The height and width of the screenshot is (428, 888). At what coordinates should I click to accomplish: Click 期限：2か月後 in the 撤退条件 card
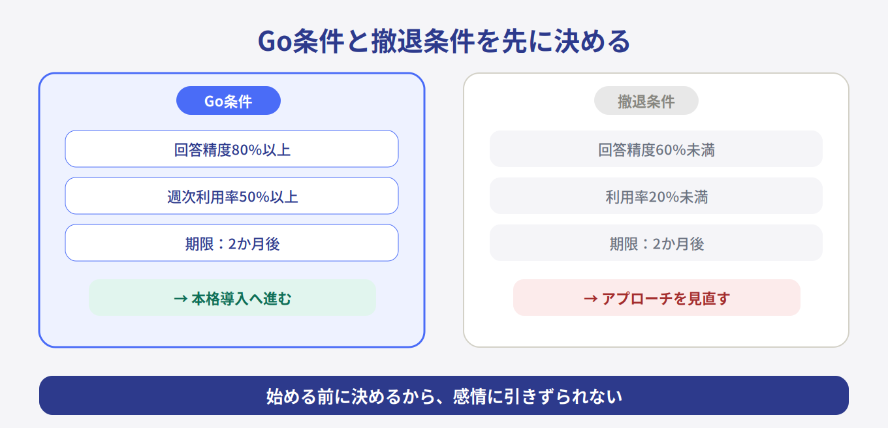(656, 243)
